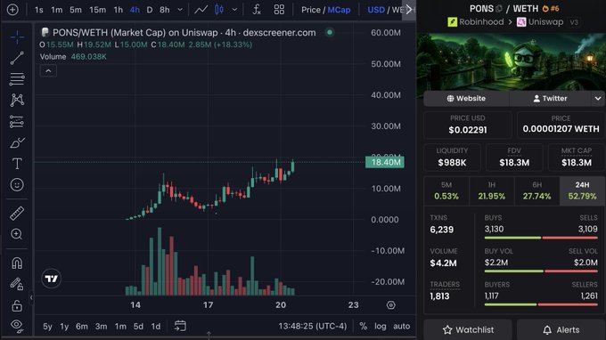
Task: Select the pattern drawing tool
Action: point(17,101)
